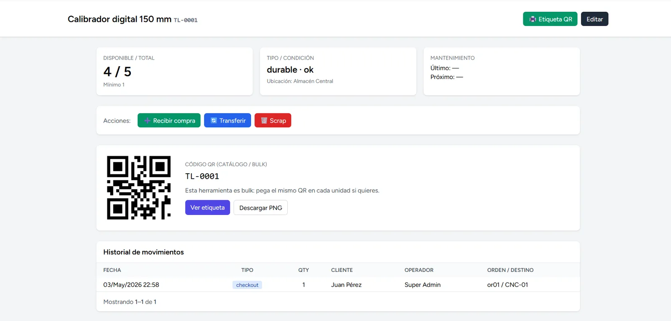The height and width of the screenshot is (321, 671).
Task: Click the OPERADOR column header
Action: (419, 270)
